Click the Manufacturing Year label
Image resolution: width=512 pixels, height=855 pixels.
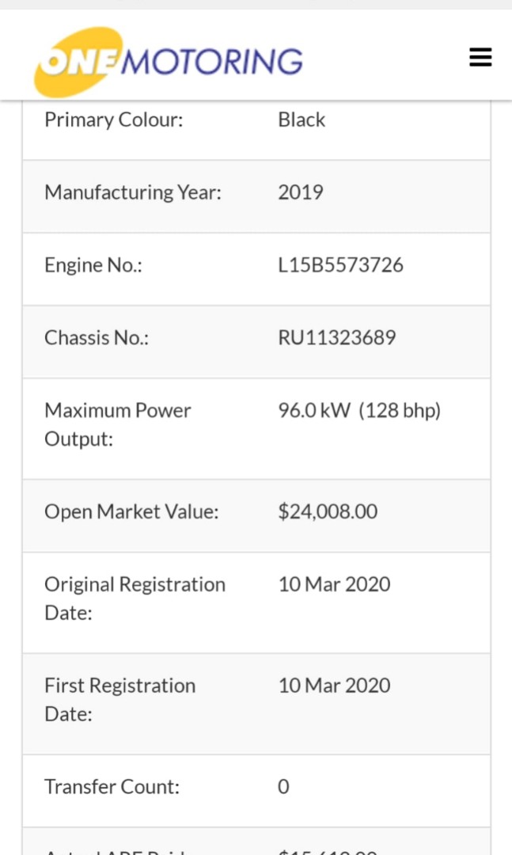133,192
